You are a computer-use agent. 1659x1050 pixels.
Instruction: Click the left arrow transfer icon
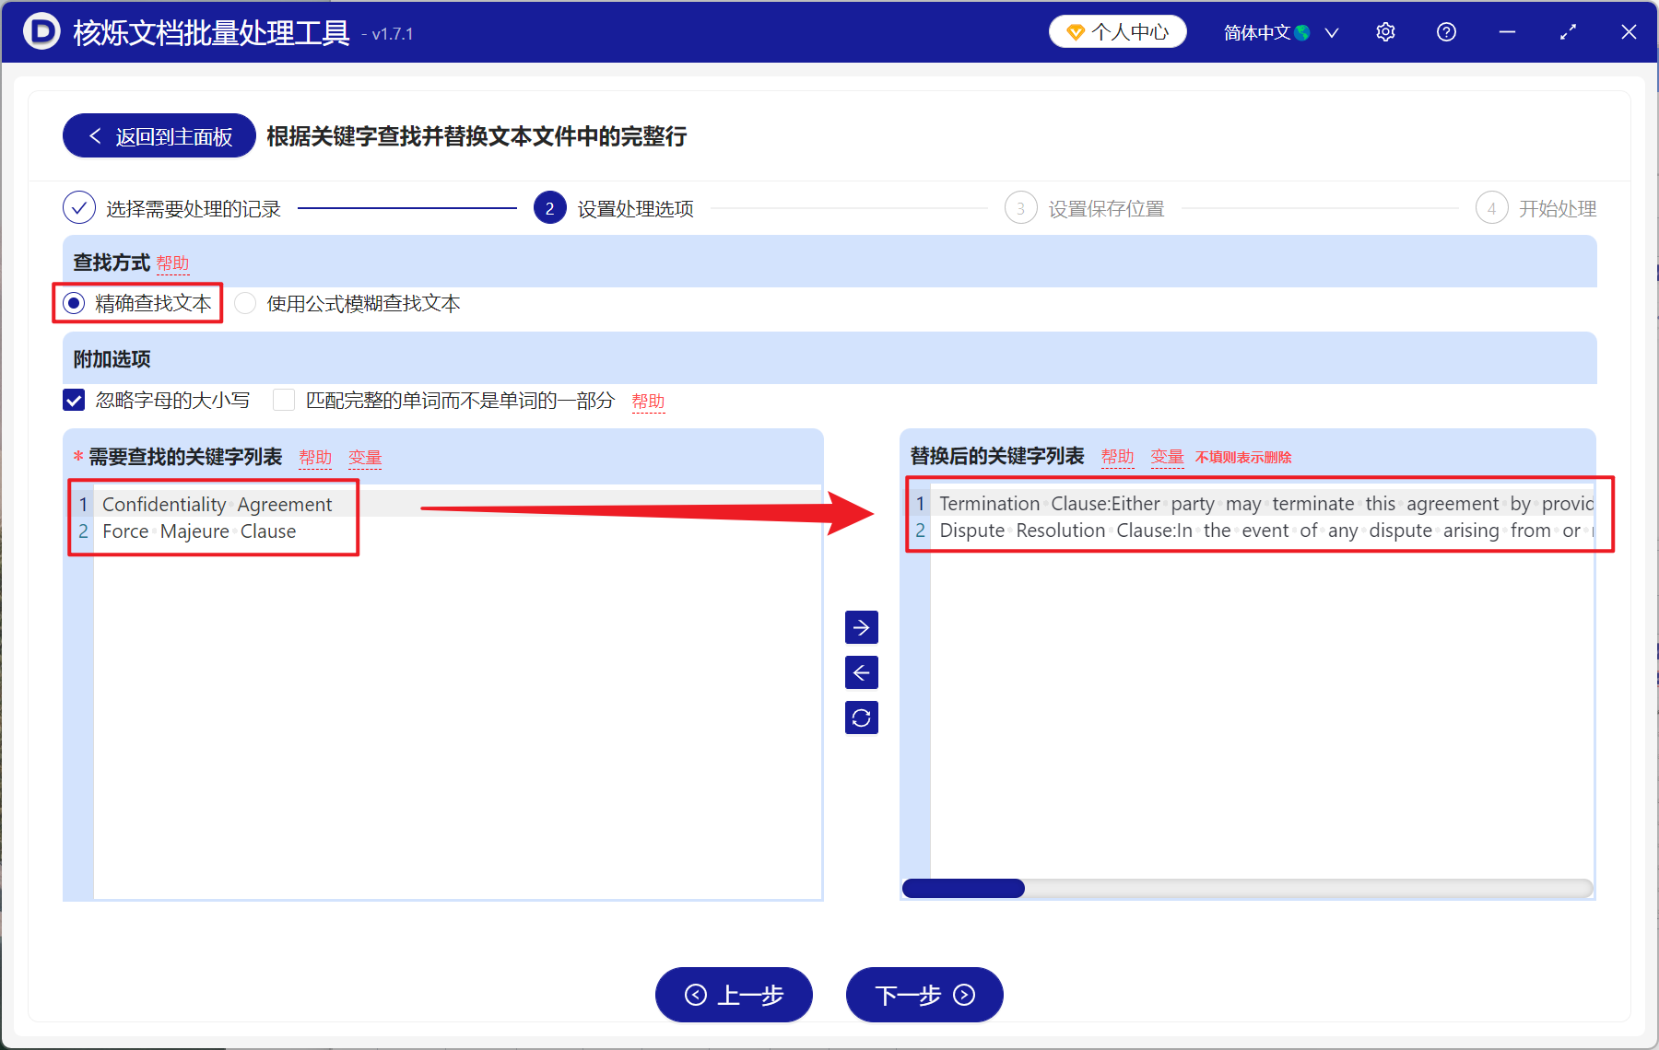861,672
